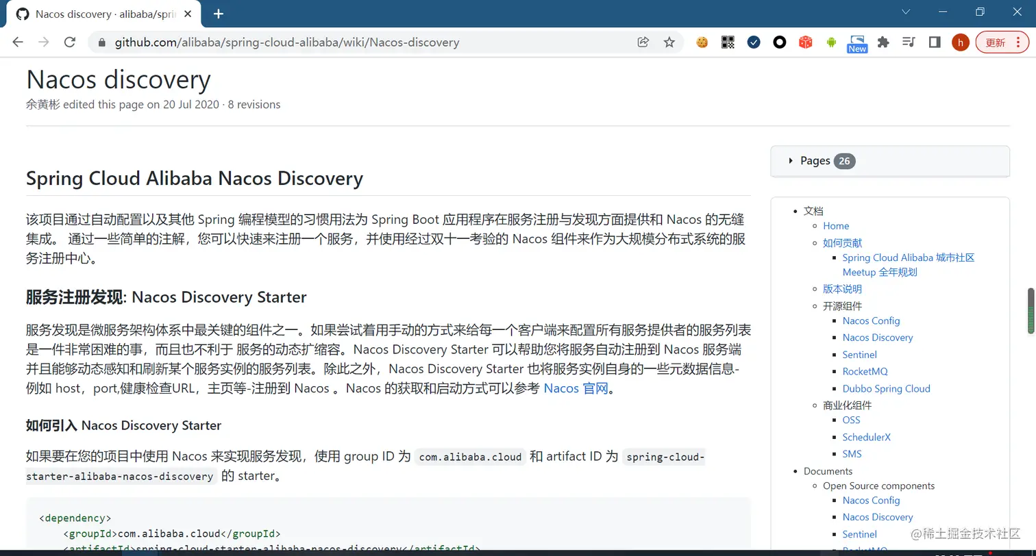Open the SchedulerX sidebar link

[x=866, y=437]
